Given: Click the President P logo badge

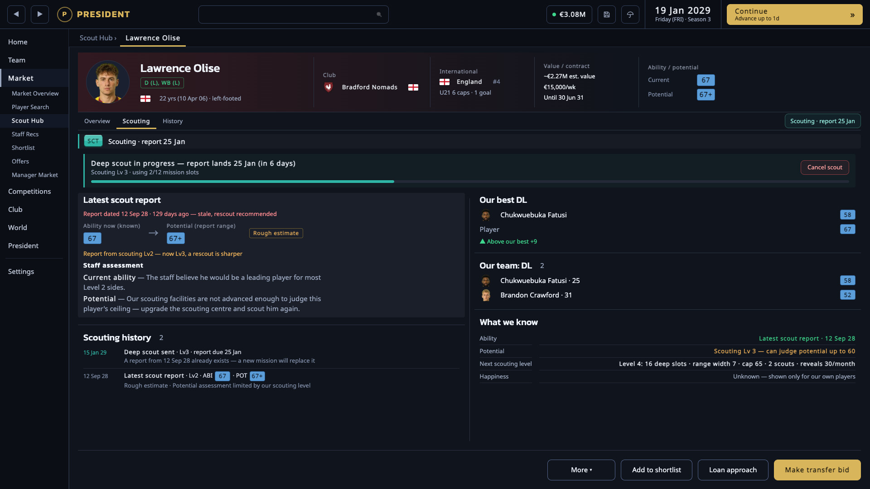Looking at the screenshot, I should pos(65,14).
